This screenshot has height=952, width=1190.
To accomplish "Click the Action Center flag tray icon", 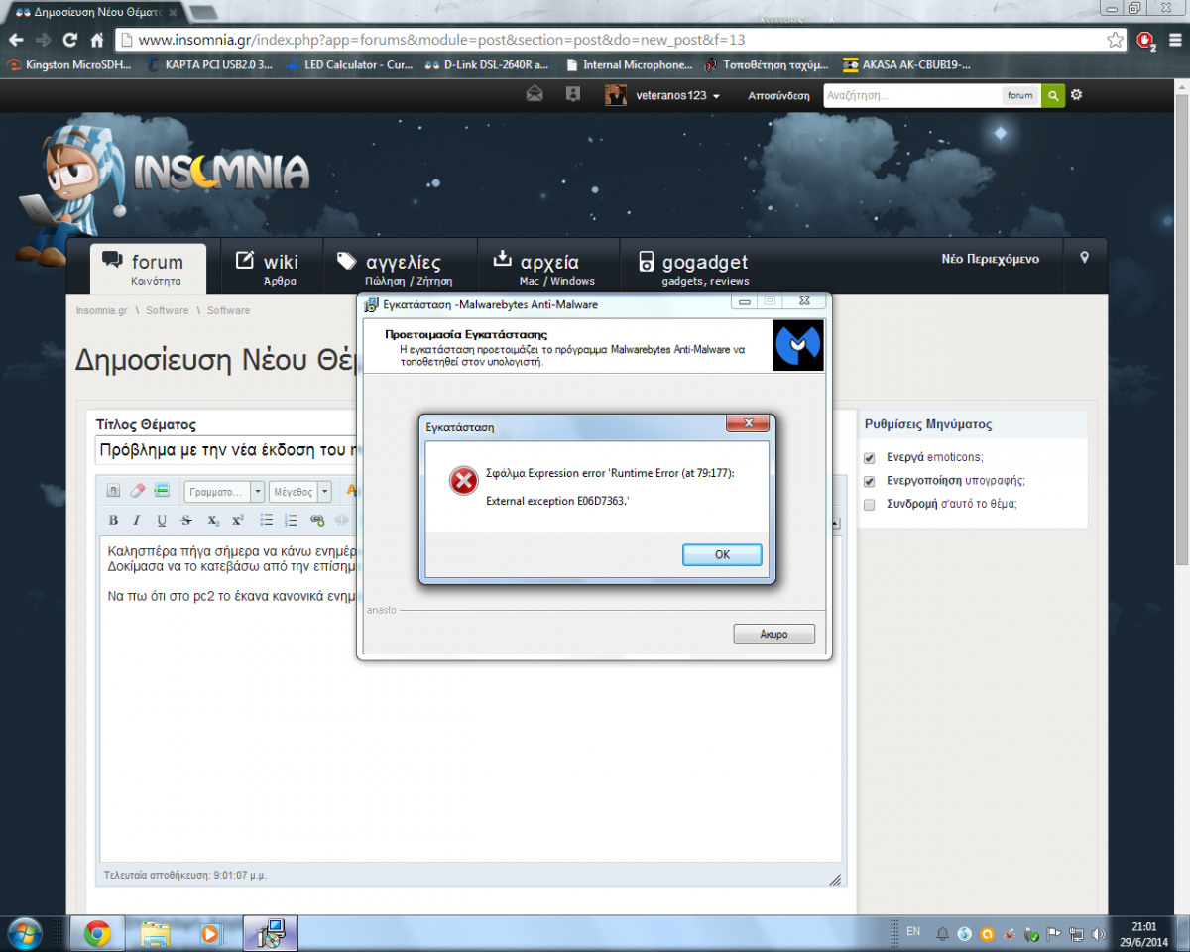I will tap(1054, 934).
